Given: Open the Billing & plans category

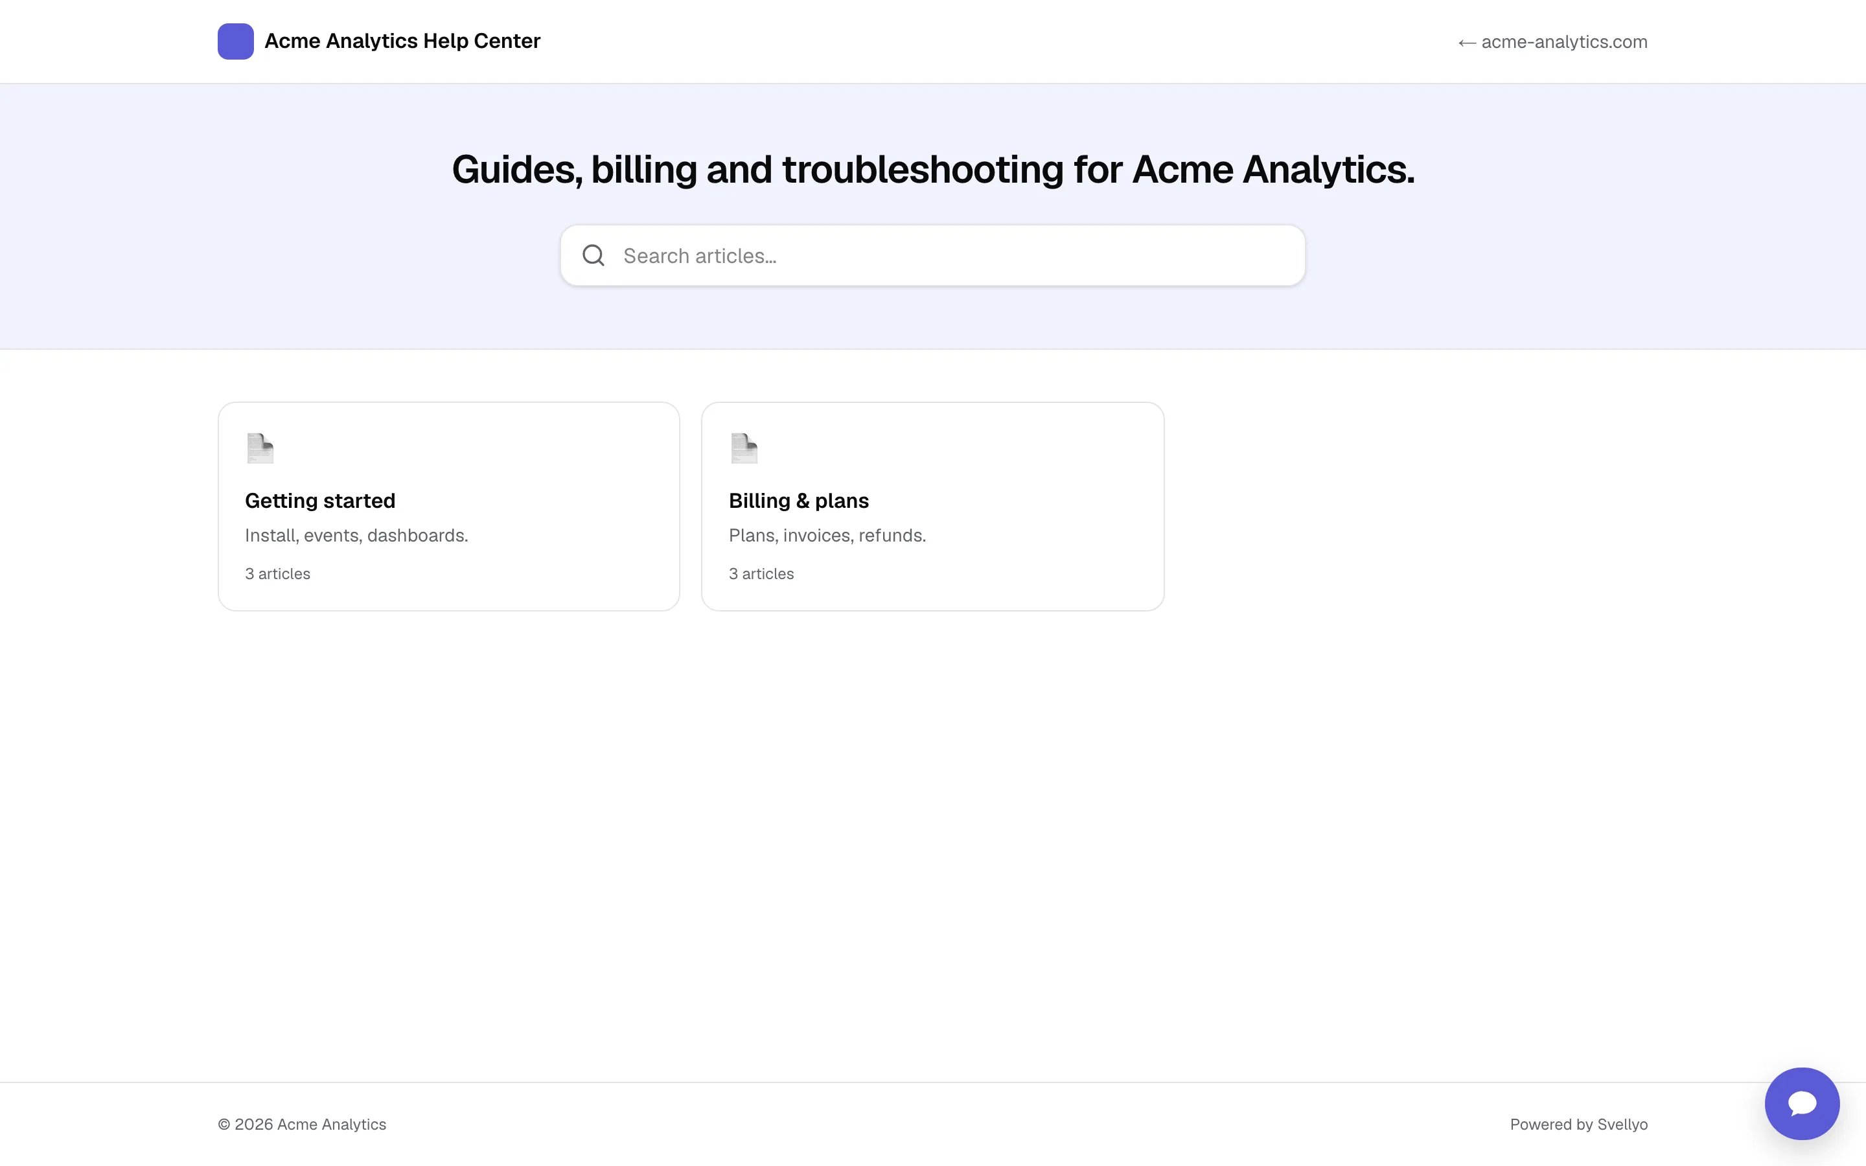Looking at the screenshot, I should [932, 506].
